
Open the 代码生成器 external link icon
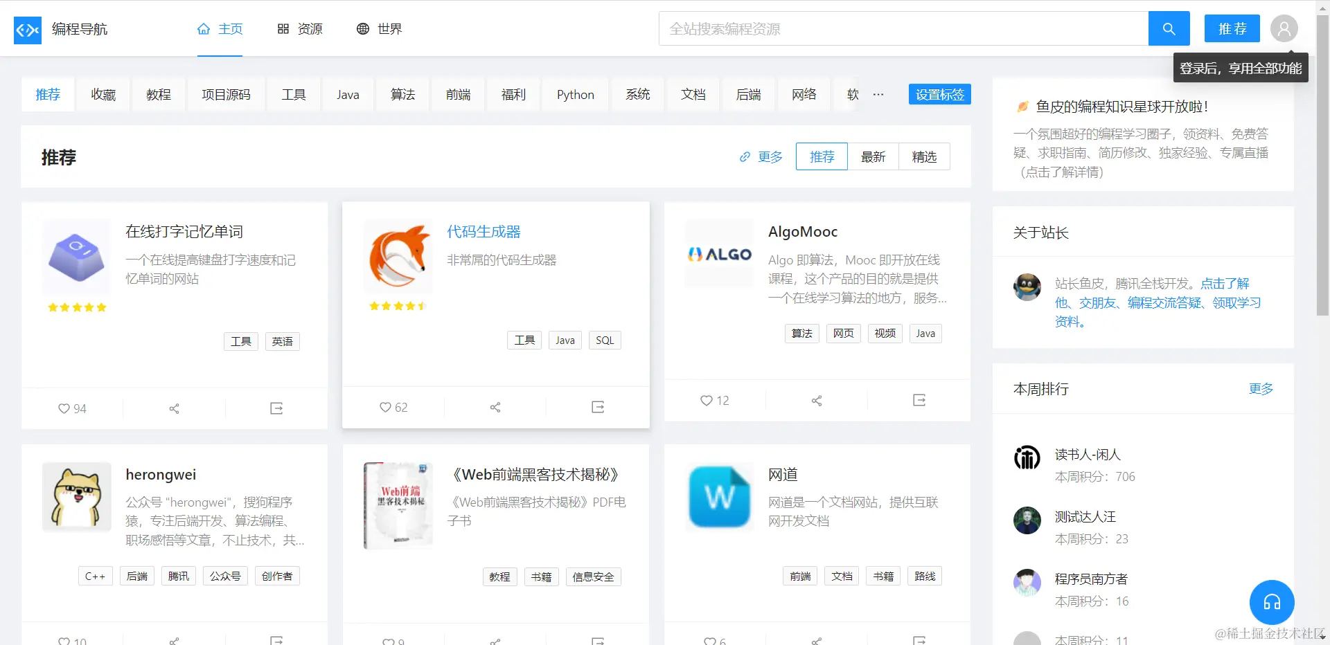[598, 407]
